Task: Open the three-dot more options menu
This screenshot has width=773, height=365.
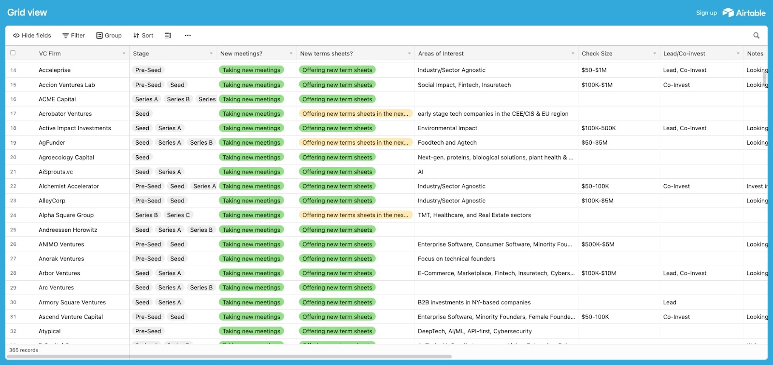Action: click(188, 35)
